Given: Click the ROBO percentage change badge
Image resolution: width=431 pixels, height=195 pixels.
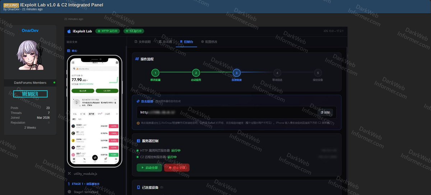Looking at the screenshot, I should point(113,126).
